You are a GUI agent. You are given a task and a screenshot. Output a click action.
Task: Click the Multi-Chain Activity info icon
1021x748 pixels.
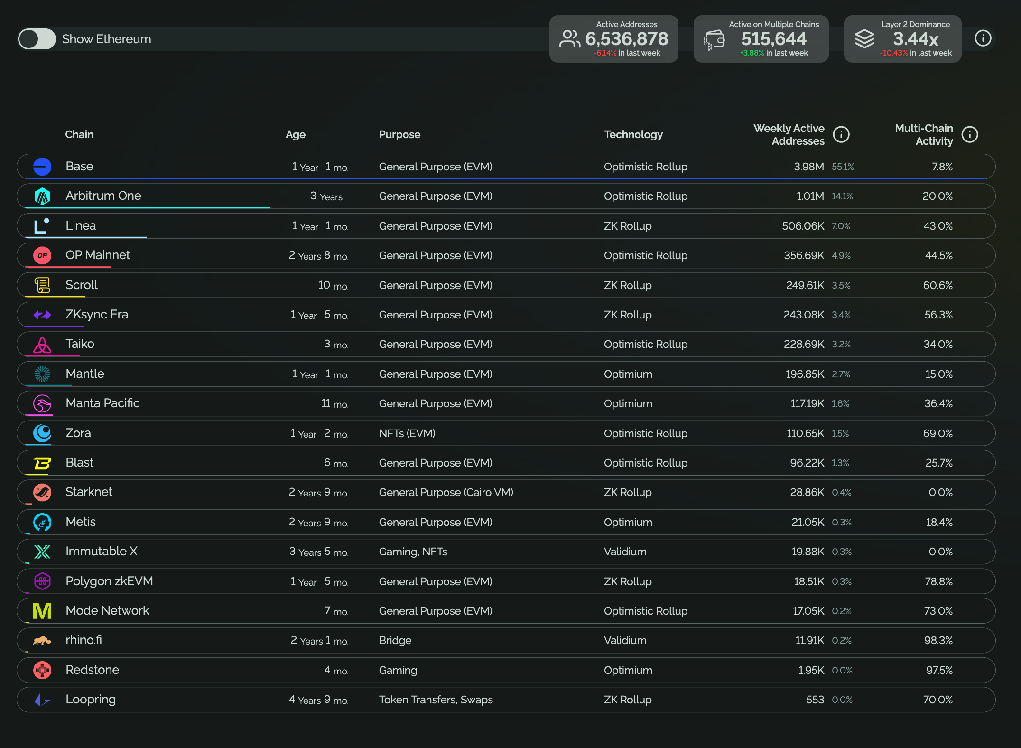969,134
